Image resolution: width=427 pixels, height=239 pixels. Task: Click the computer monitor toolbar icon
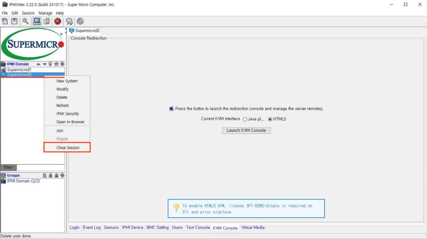[37, 21]
